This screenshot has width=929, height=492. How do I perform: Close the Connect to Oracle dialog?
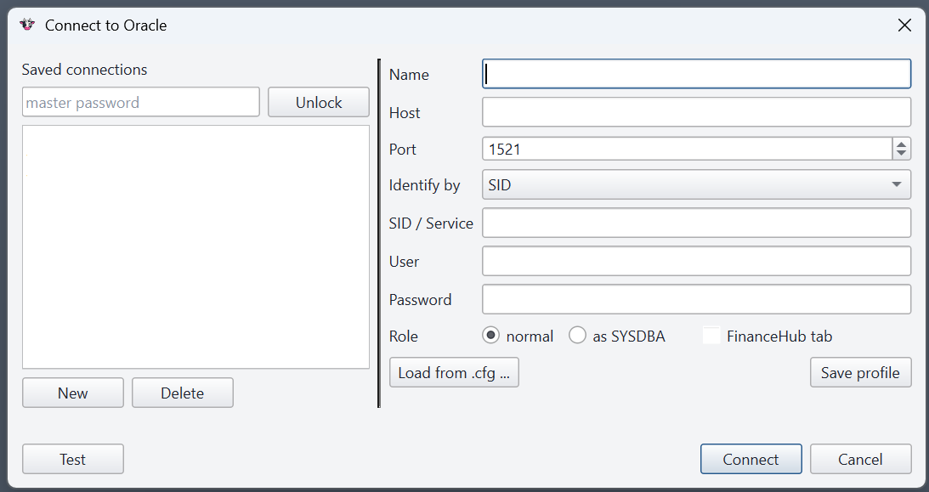[x=904, y=25]
